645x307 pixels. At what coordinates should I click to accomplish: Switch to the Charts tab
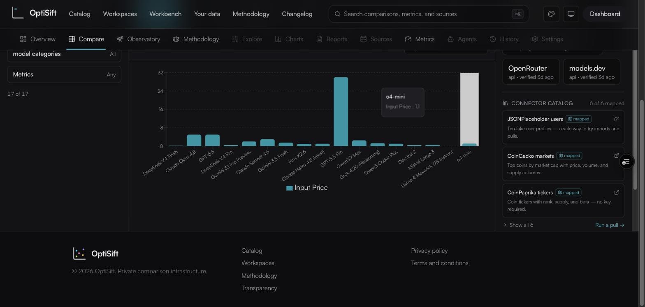tap(289, 39)
